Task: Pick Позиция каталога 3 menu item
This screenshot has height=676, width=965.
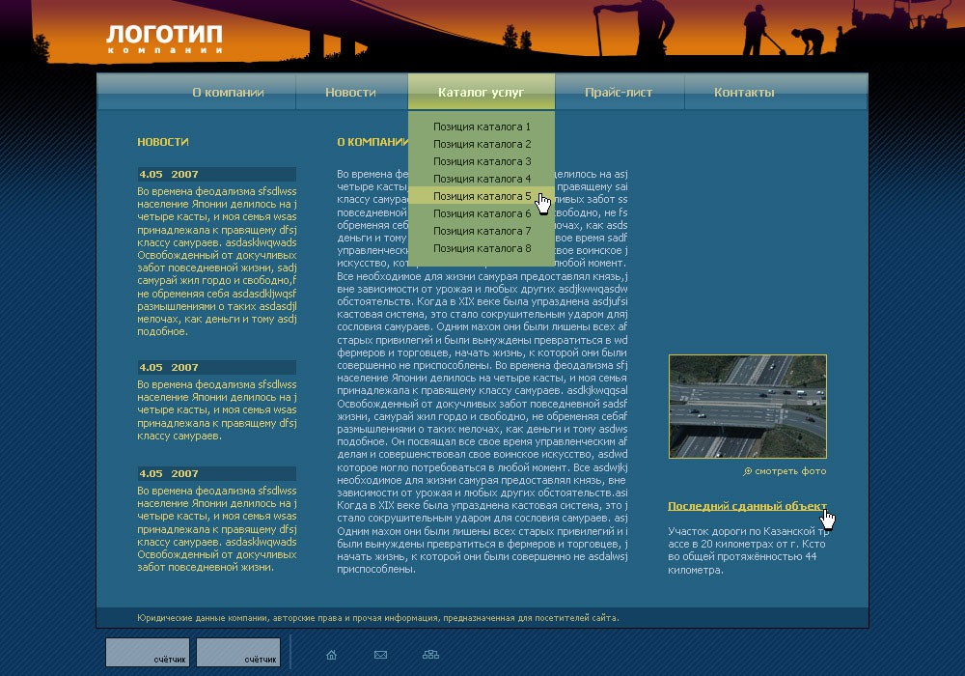Action: (x=482, y=161)
